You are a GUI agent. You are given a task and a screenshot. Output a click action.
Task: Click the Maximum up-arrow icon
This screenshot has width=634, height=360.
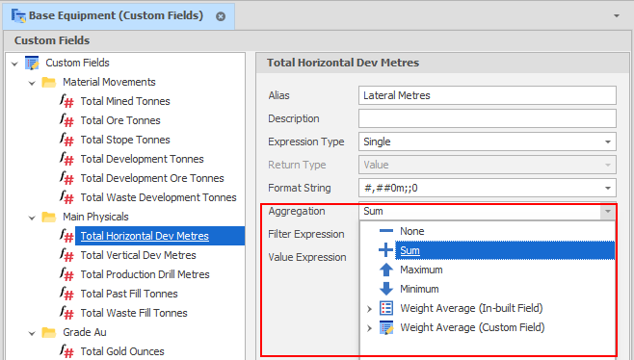tap(386, 270)
